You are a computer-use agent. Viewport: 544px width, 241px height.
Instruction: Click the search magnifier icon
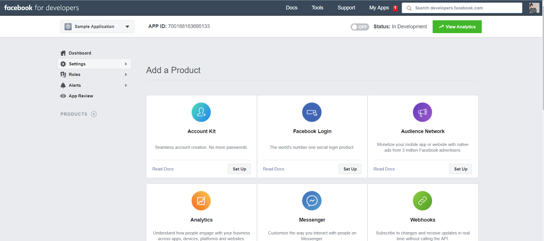pyautogui.click(x=409, y=8)
